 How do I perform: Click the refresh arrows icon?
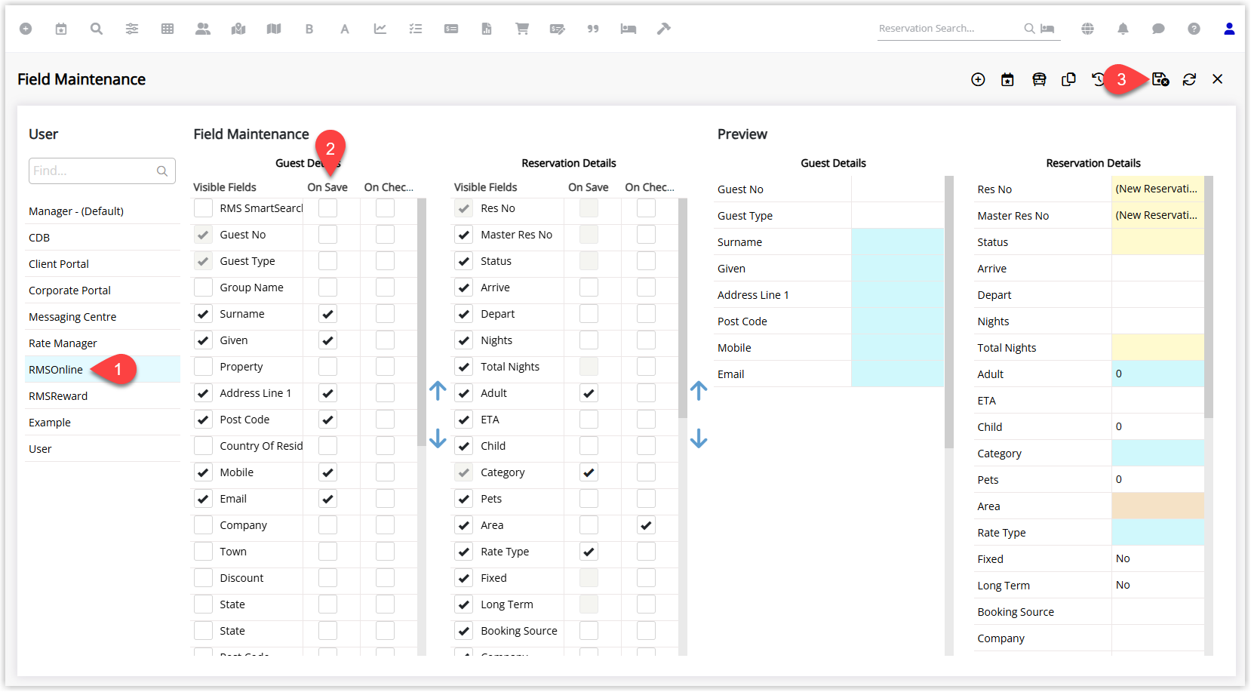1189,79
